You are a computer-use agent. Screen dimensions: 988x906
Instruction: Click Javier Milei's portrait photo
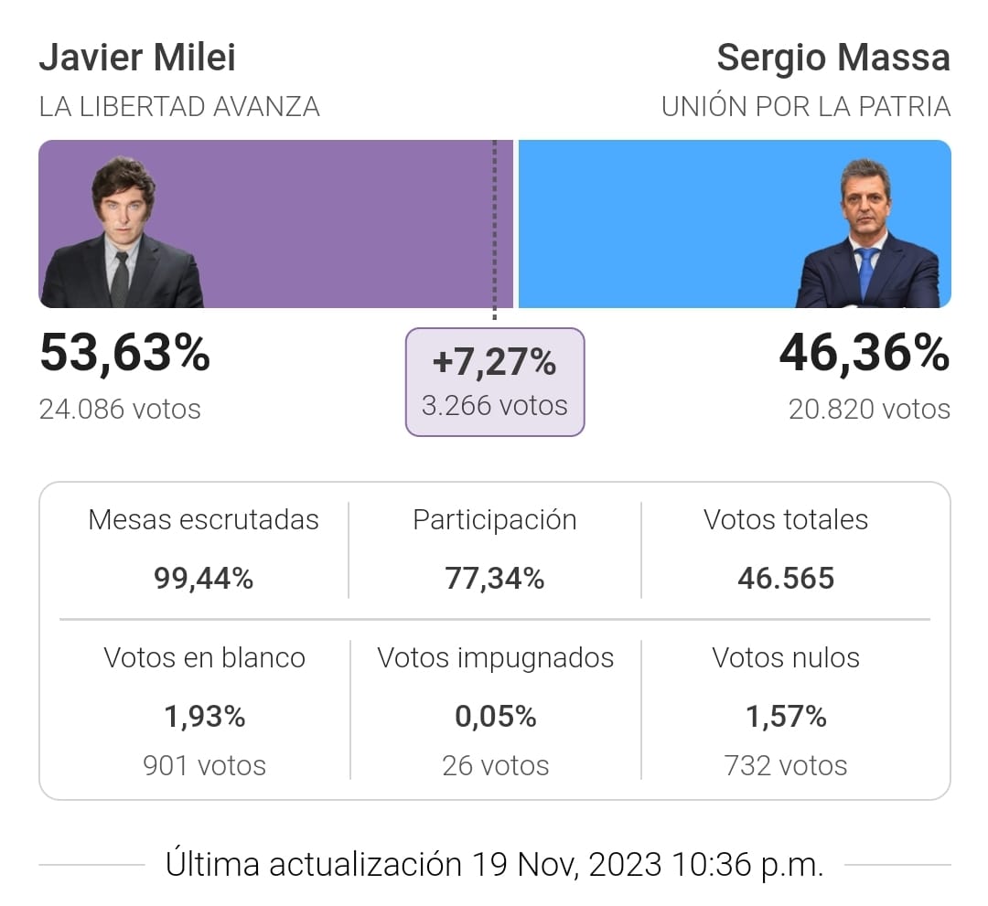[123, 234]
